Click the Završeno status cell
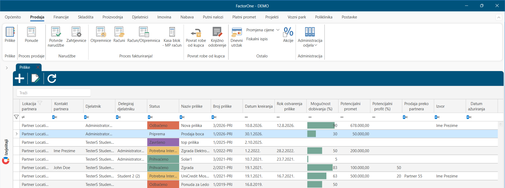Image resolution: width=505 pixels, height=188 pixels. point(163,142)
